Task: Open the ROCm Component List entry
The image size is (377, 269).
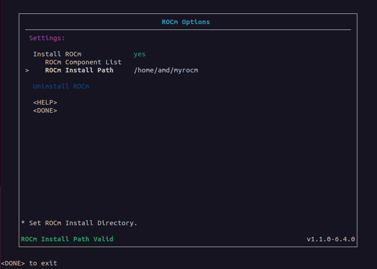Action: pyautogui.click(x=83, y=62)
